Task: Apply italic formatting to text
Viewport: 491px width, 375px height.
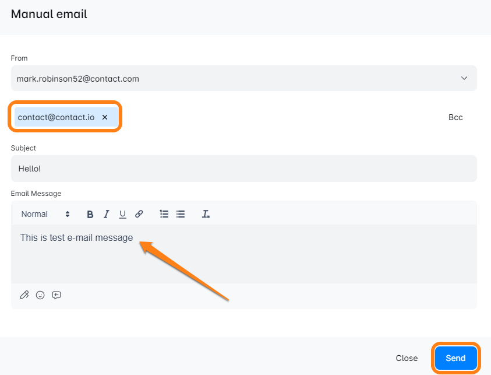Action: point(106,214)
